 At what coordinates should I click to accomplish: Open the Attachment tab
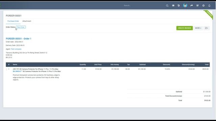click(x=27, y=21)
